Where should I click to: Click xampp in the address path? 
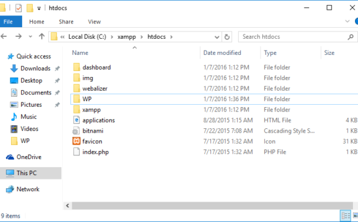(127, 37)
